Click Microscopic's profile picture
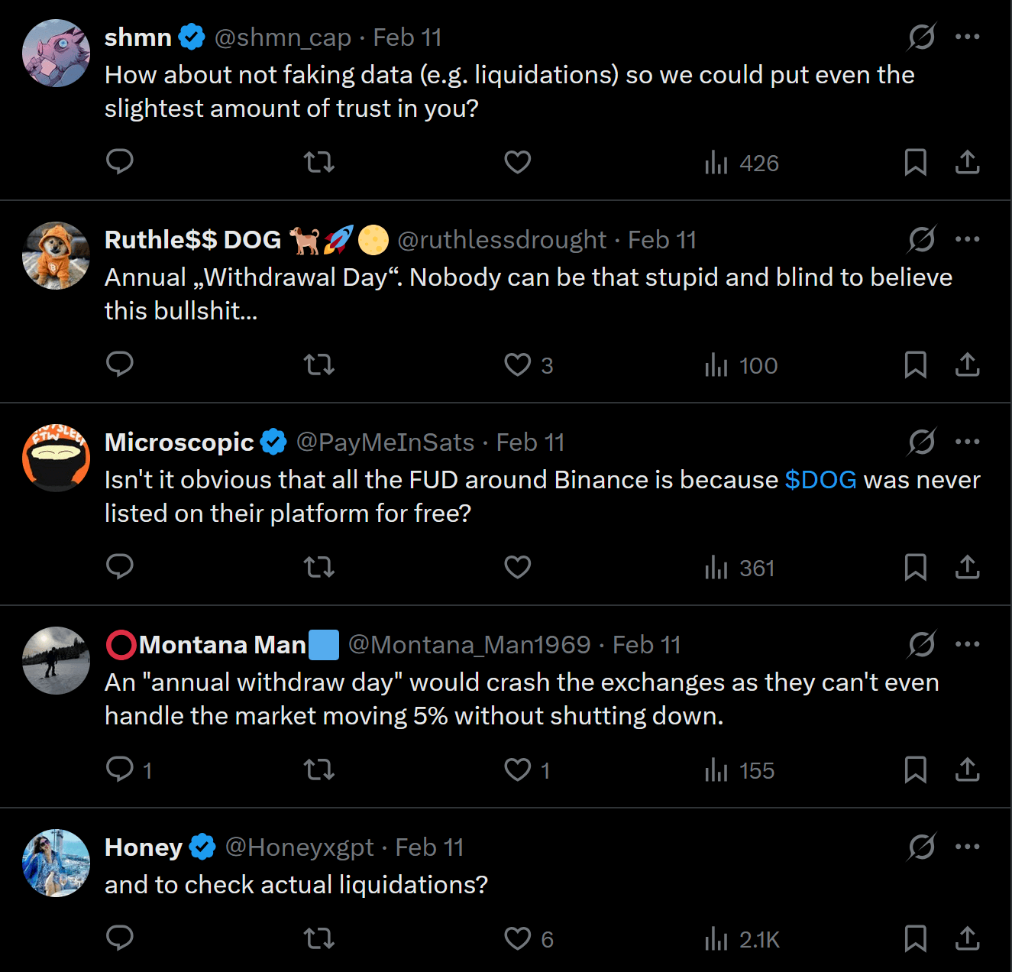The width and height of the screenshot is (1012, 972). (x=56, y=458)
